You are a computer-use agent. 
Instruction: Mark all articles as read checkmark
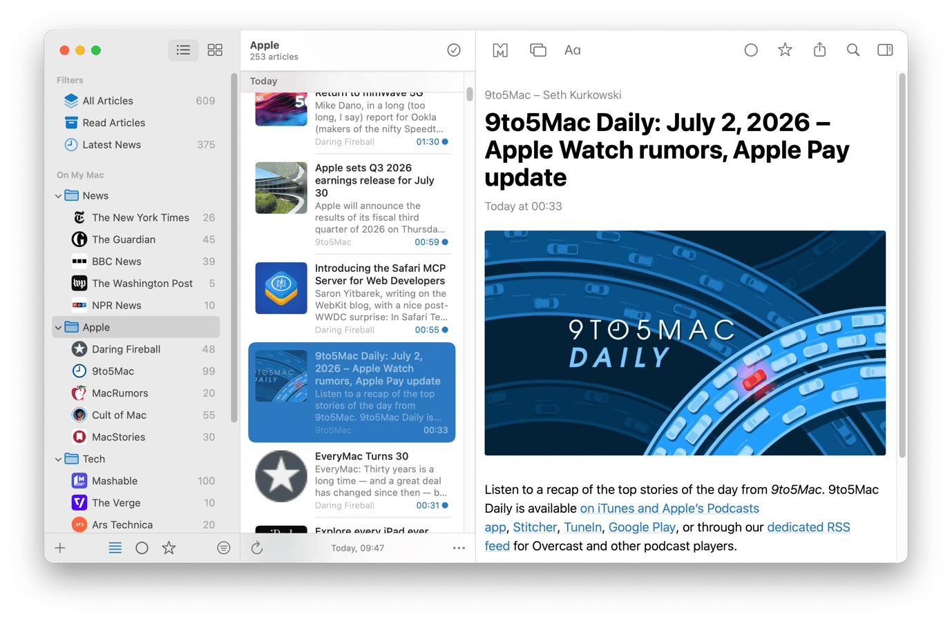(454, 50)
